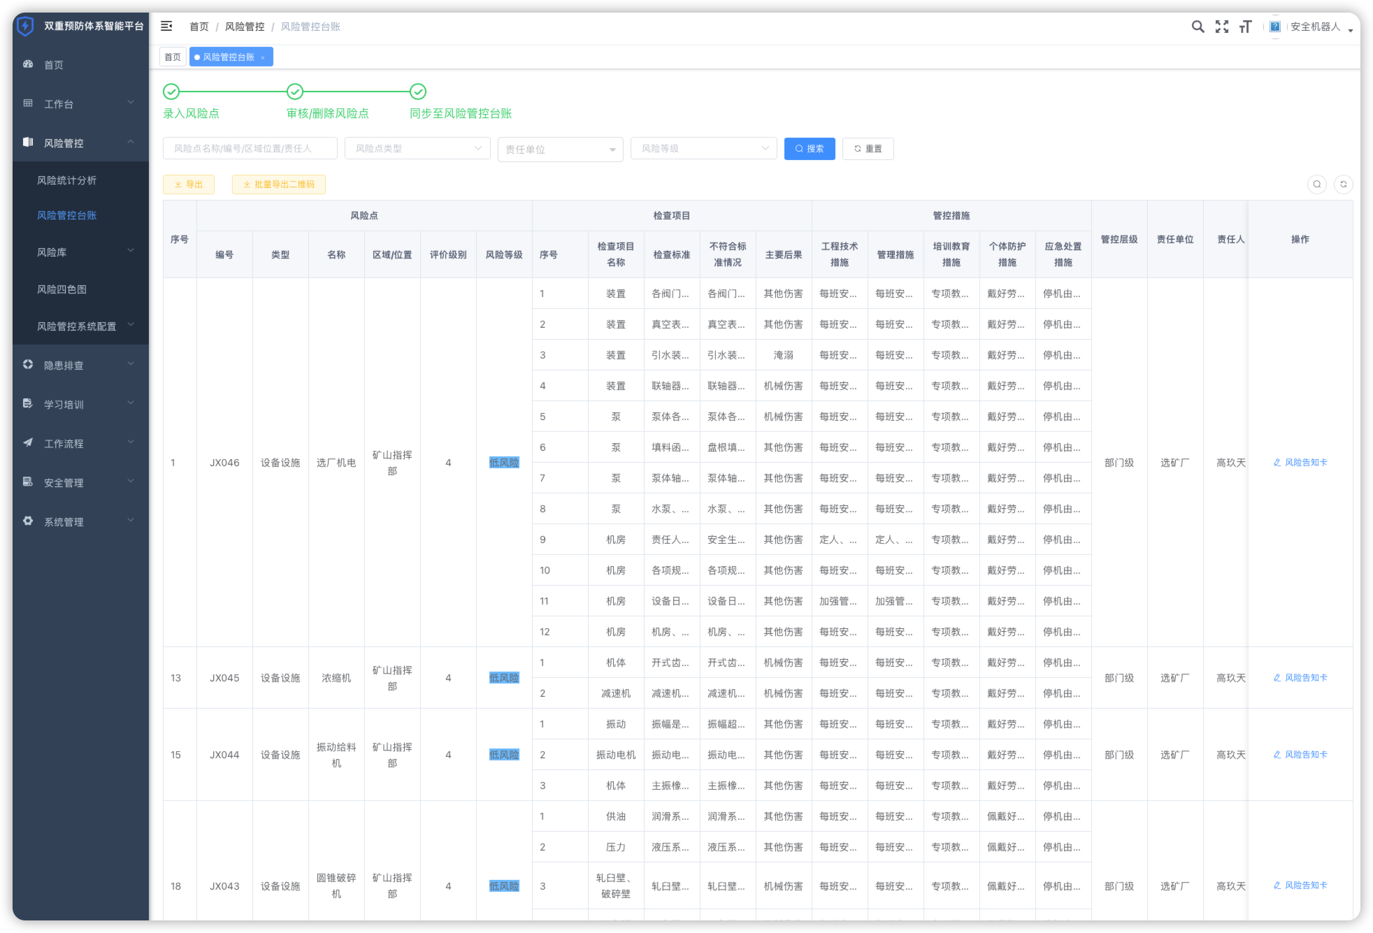Click the 录入风险点 step check icon
The image size is (1373, 933).
(x=171, y=92)
